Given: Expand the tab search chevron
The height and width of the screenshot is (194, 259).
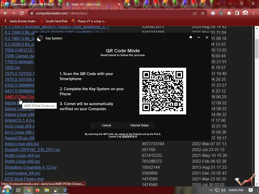Looking at the screenshot, I should [218, 4].
